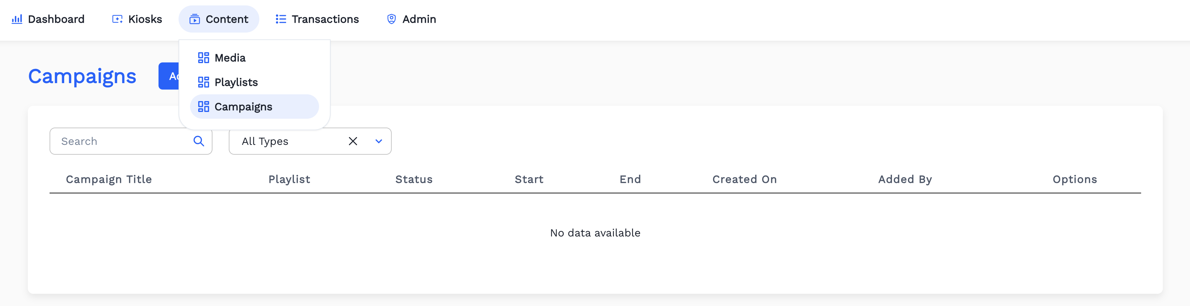Choose Campaigns in the Content menu

[243, 107]
